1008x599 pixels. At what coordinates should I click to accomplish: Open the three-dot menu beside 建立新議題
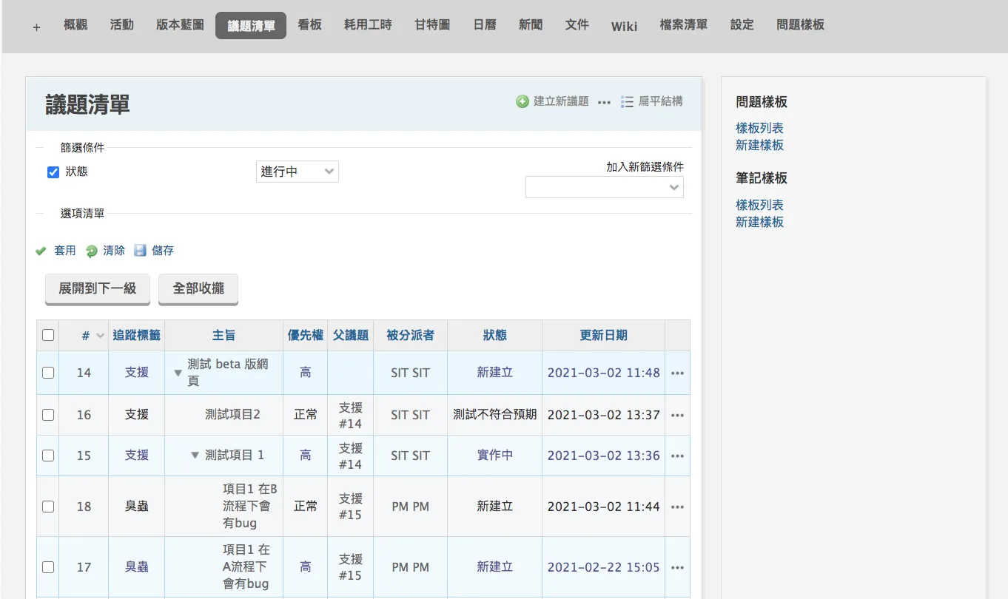(x=604, y=102)
